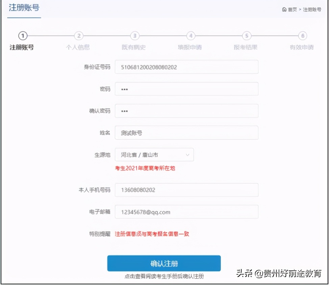329x285 pixels.
Task: Click step circle 6 待审申请
Action: coord(303,36)
